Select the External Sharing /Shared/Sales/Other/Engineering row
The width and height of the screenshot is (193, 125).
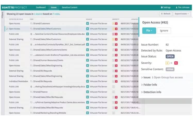point(72,76)
